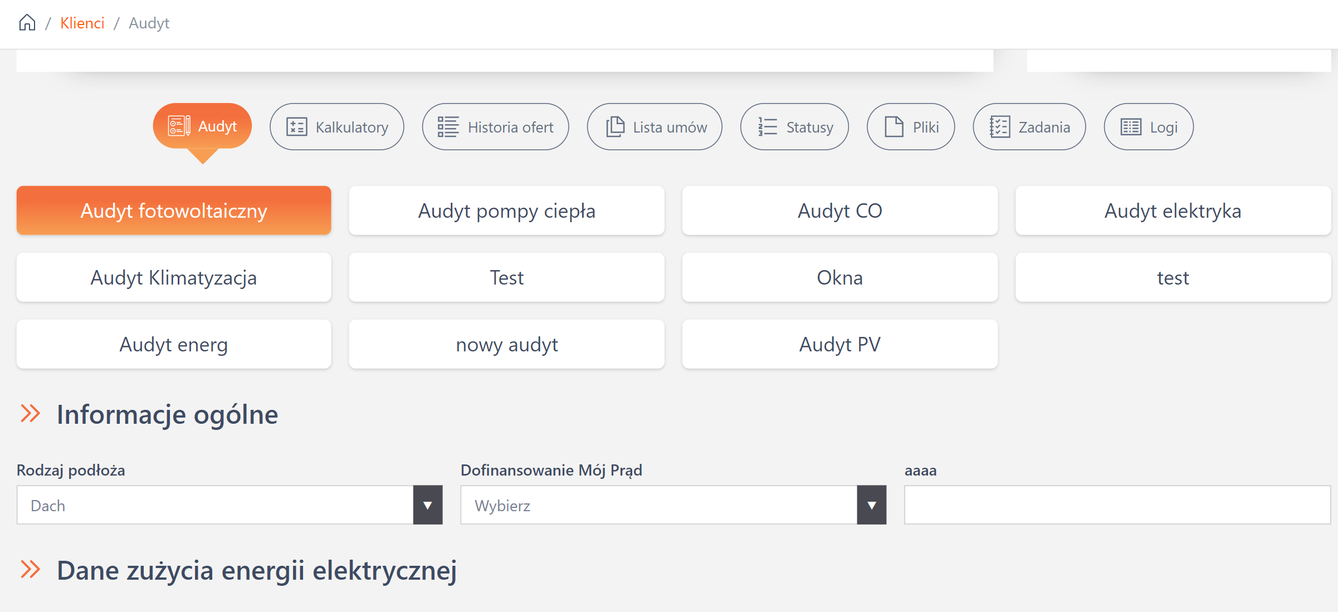This screenshot has width=1338, height=612.
Task: Open the Dofinansowanie Mój Prąd dropdown arrow
Action: tap(871, 505)
